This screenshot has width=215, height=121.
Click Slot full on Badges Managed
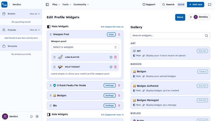(x=202, y=100)
